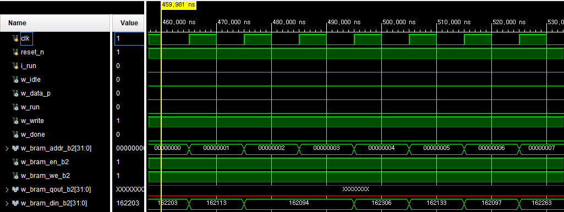Select the clk signal name
The height and width of the screenshot is (212, 564).
click(x=25, y=38)
